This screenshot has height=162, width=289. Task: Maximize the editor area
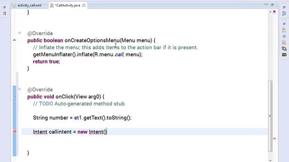pyautogui.click(x=272, y=4)
